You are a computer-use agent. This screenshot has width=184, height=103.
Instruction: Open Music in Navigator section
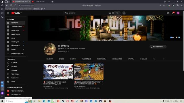(16, 66)
